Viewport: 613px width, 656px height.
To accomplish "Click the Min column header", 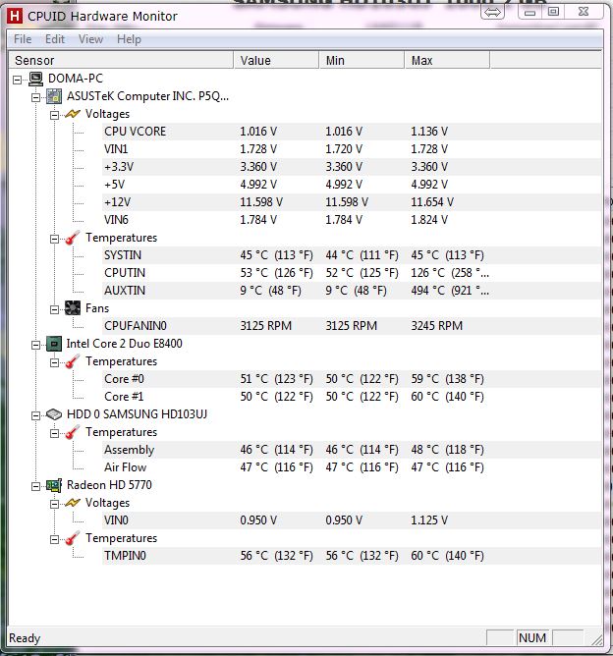I will (x=362, y=60).
